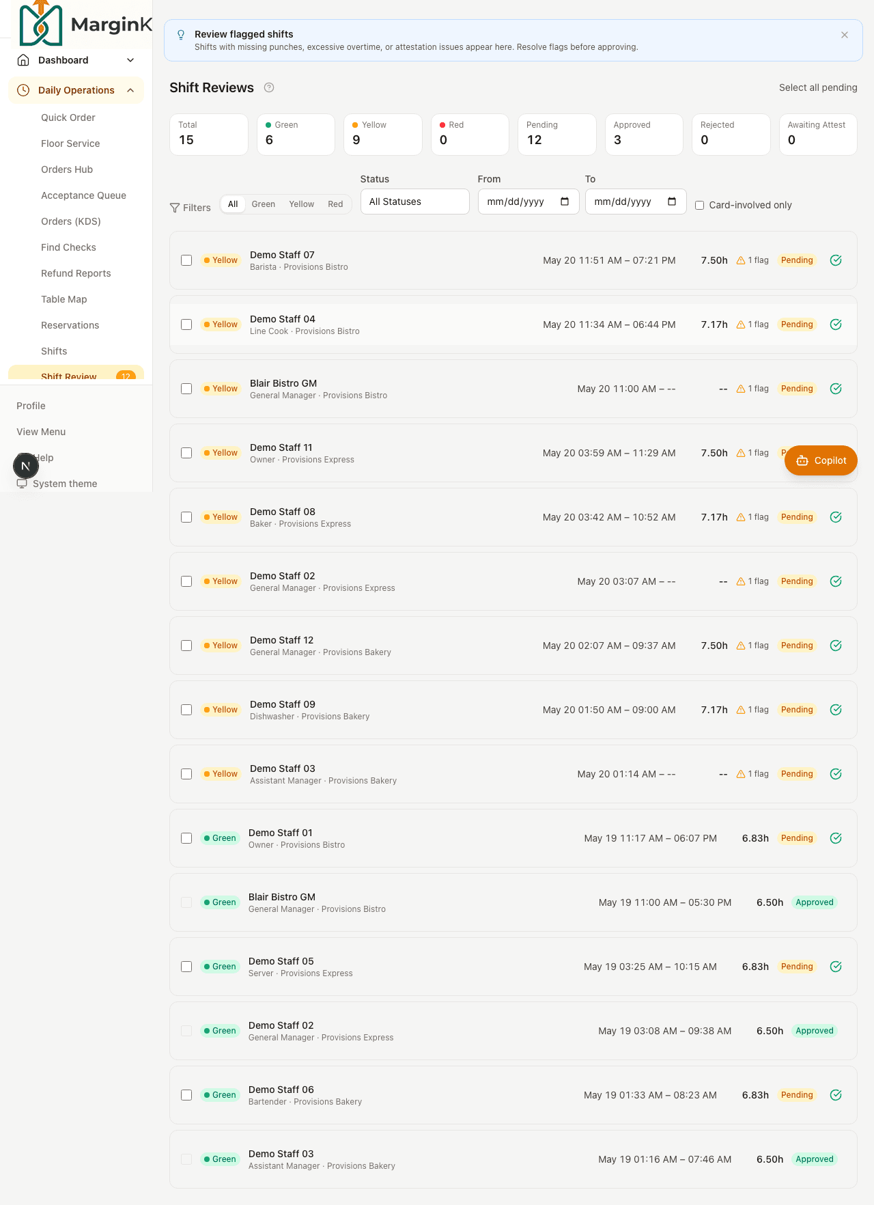874x1205 pixels.
Task: Click the help icon beside Shift Reviews
Action: pos(269,87)
